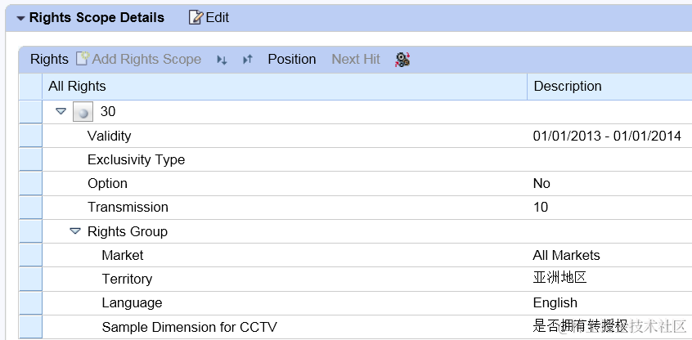
Task: Click the collapse-all up arrows icon
Action: click(x=248, y=60)
